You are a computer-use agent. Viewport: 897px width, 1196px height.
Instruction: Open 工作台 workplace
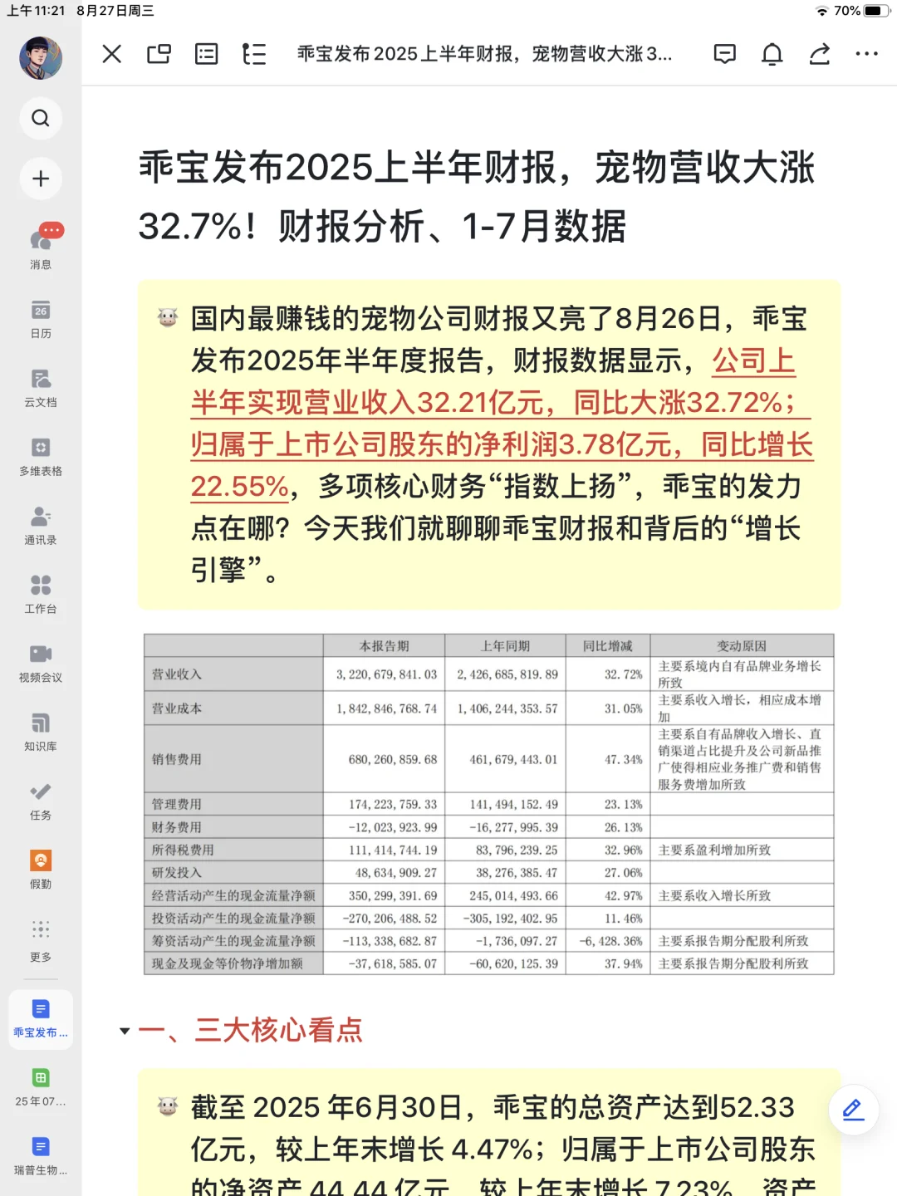[41, 590]
